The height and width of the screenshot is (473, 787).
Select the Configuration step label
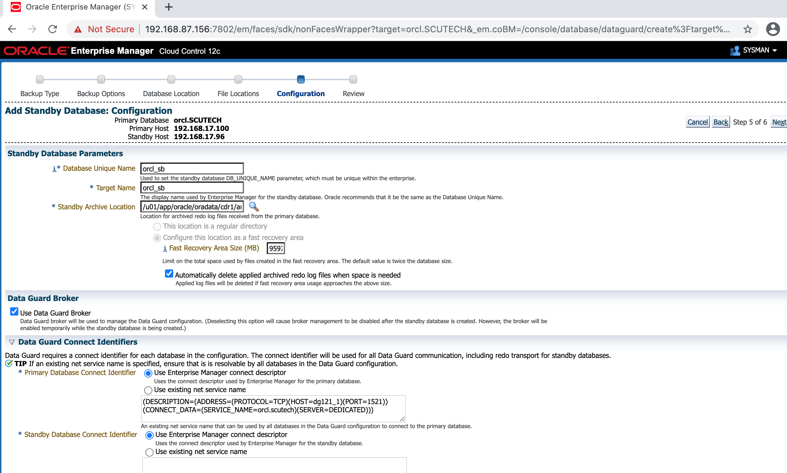coord(301,94)
